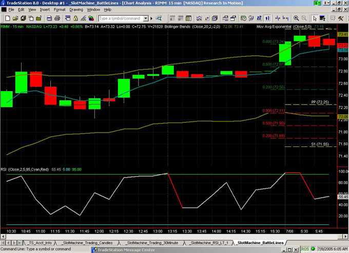Viewport: 349px width, 253px height.
Task: Switch to _SlotMachine_RSI_LT_1 tab
Action: 208,243
